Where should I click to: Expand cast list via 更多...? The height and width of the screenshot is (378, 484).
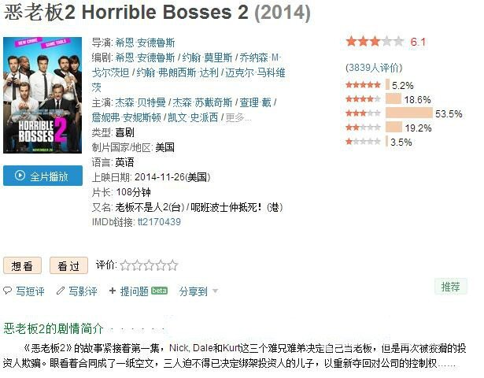point(238,117)
